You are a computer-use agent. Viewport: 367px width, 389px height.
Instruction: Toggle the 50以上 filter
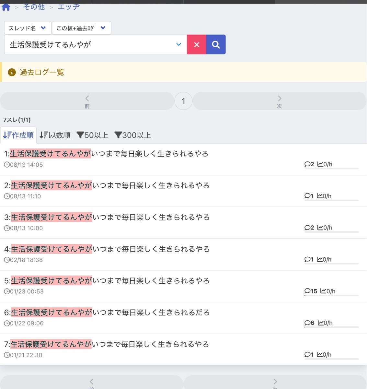(92, 135)
